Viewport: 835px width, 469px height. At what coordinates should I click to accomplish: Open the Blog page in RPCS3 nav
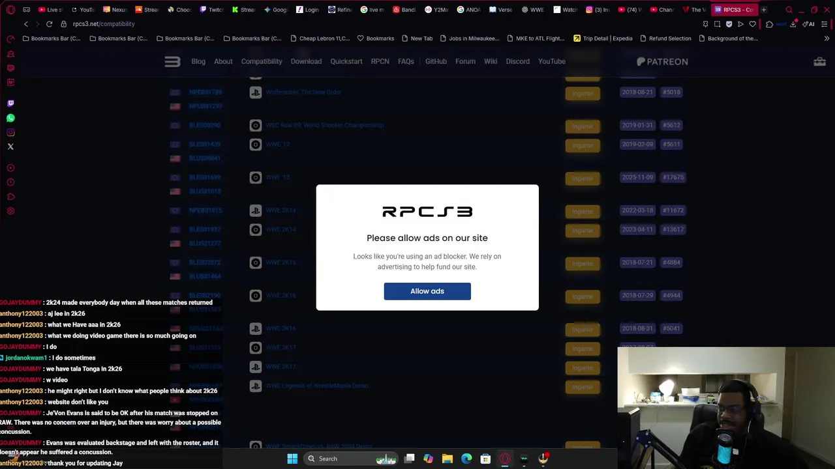198,61
